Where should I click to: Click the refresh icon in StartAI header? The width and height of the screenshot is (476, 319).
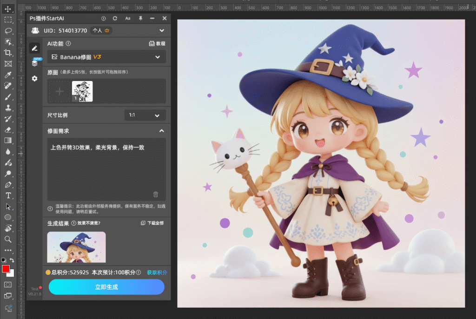[115, 18]
